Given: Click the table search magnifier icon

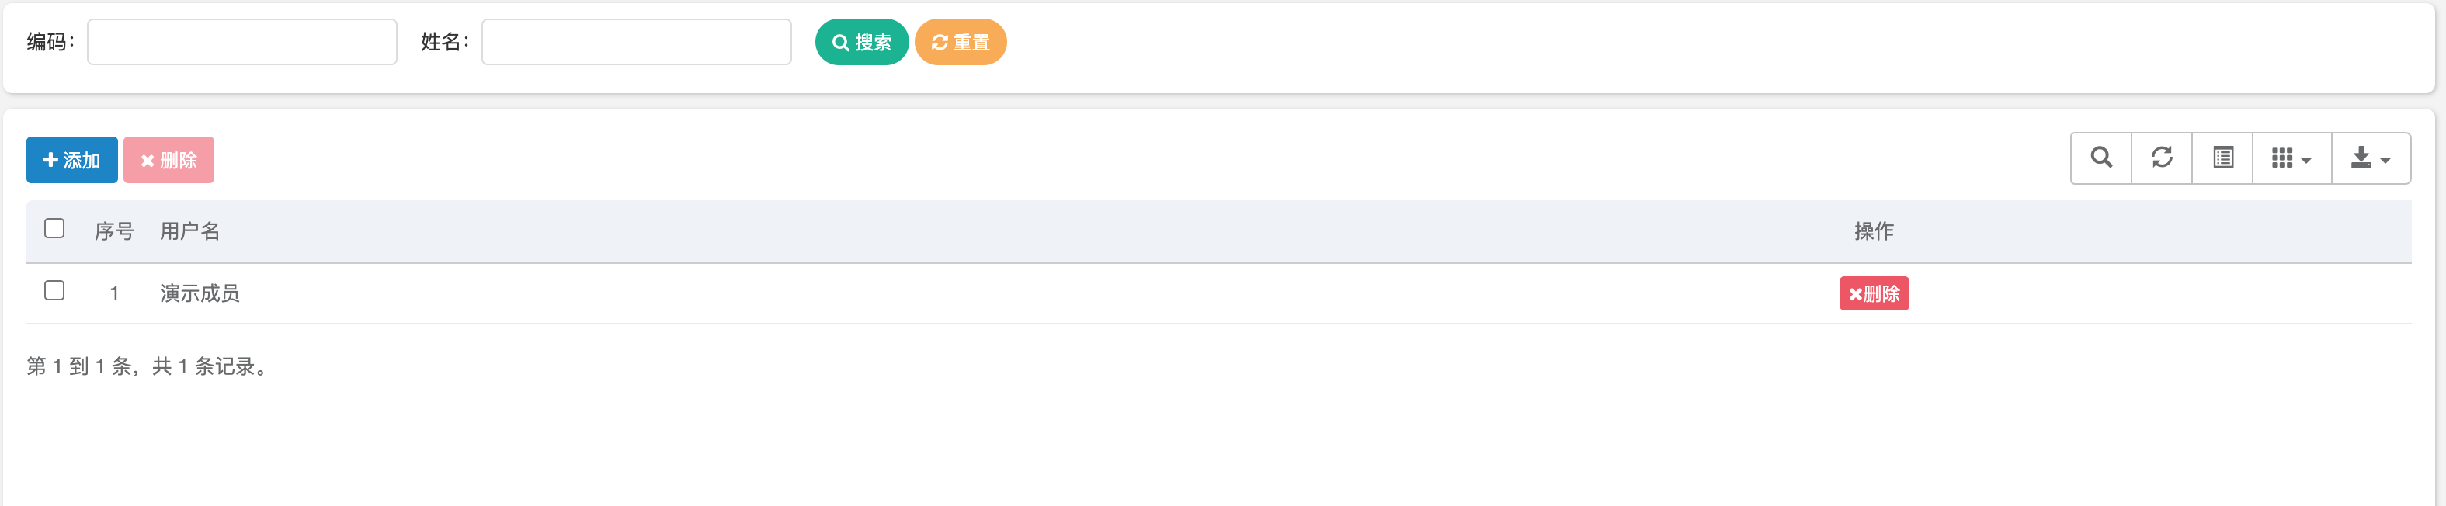Looking at the screenshot, I should (2100, 158).
